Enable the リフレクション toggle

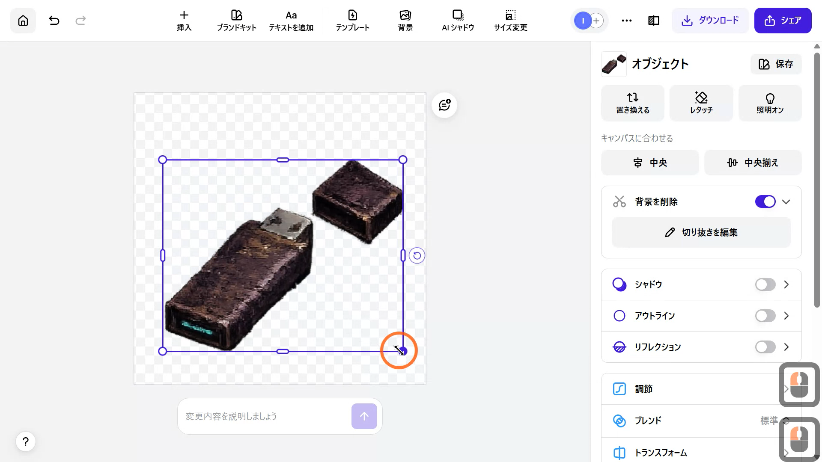[x=765, y=347]
